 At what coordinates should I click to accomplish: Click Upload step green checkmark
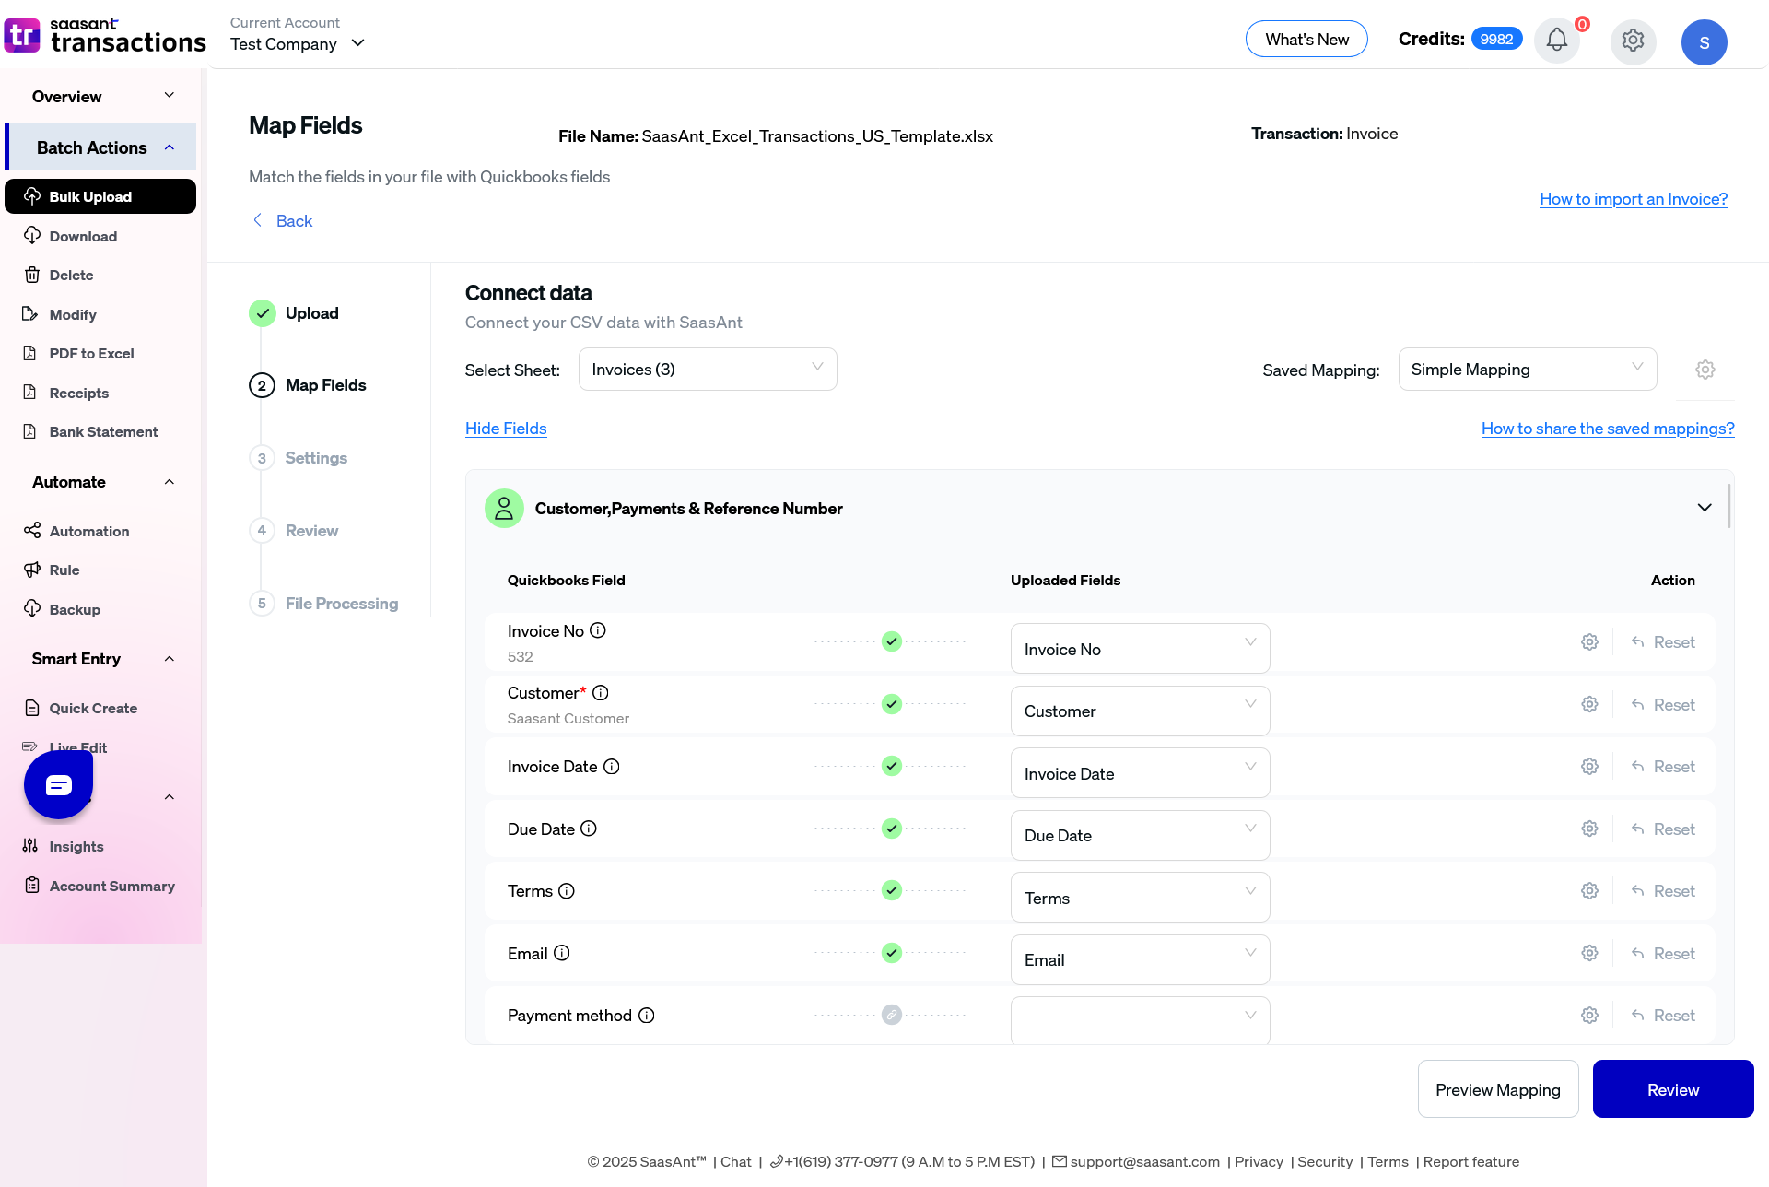pos(263,313)
